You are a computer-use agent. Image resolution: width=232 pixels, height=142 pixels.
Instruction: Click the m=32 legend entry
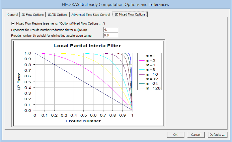149,79
